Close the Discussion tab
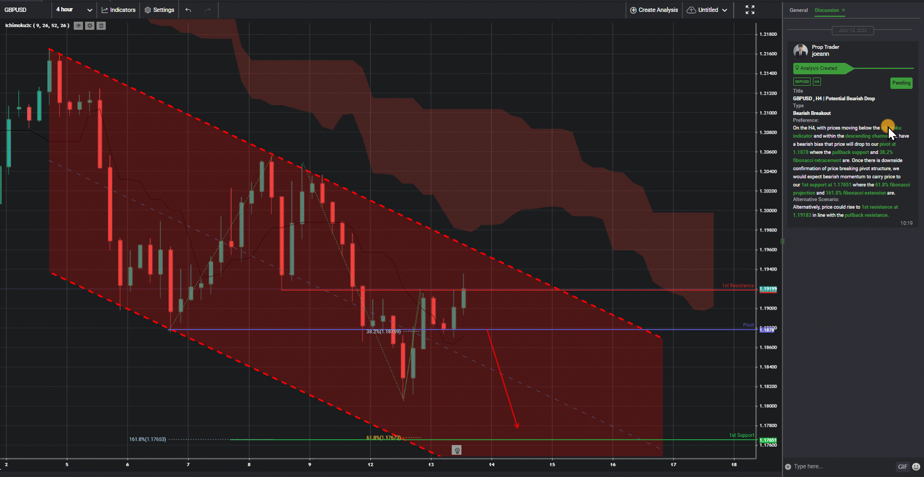 843,10
